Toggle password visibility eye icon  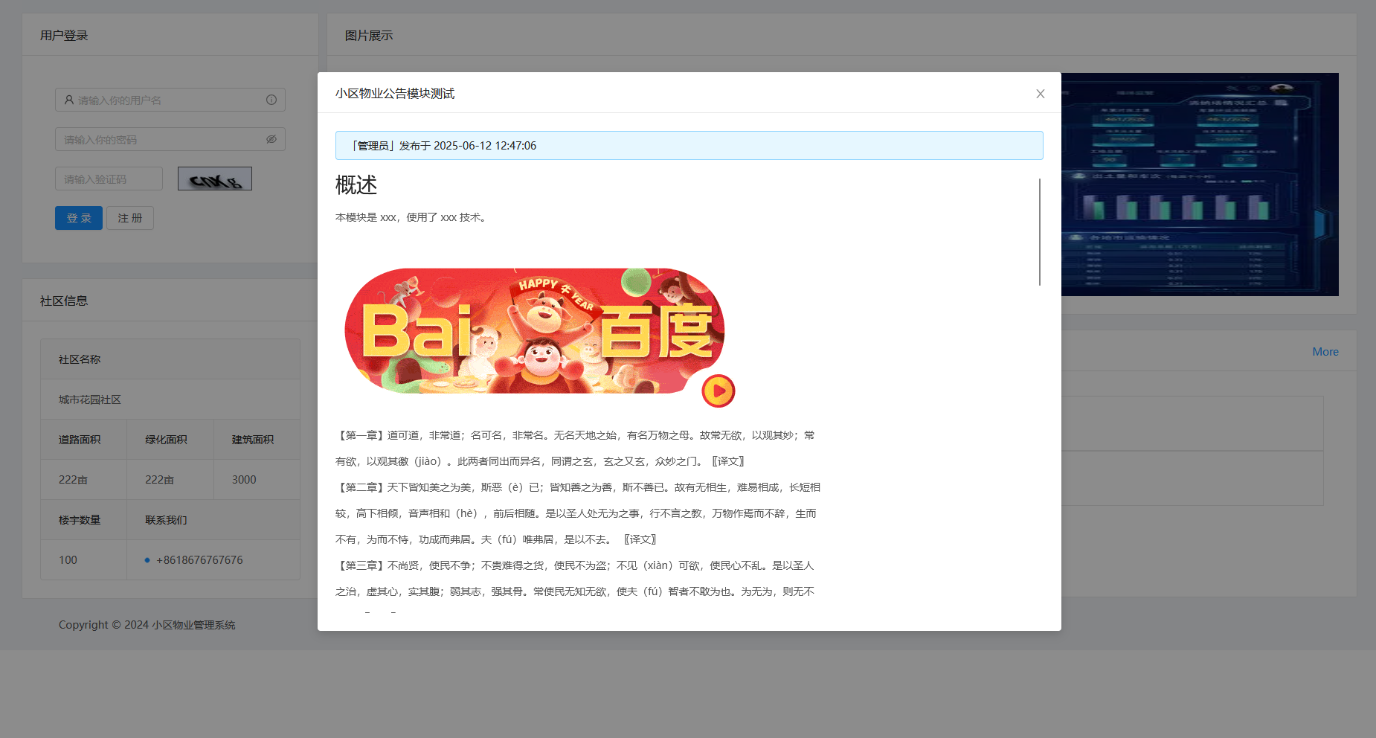pos(271,139)
